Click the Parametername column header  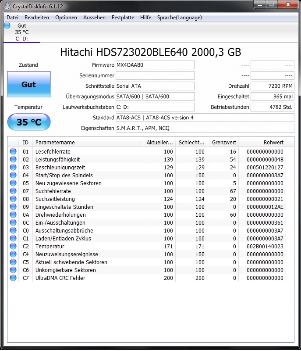[x=88, y=142]
